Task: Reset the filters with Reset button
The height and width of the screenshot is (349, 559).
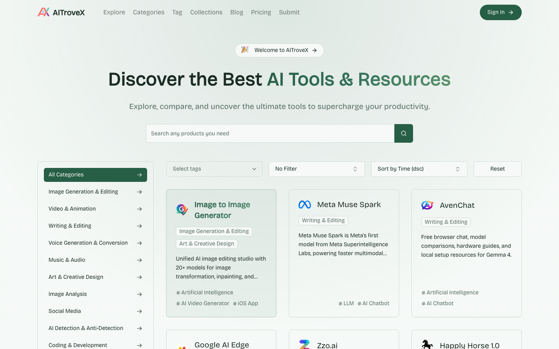Action: (x=497, y=169)
